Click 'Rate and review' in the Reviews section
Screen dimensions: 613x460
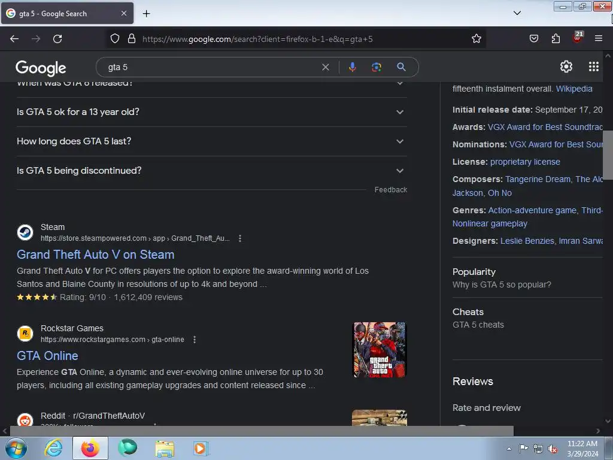pyautogui.click(x=486, y=408)
